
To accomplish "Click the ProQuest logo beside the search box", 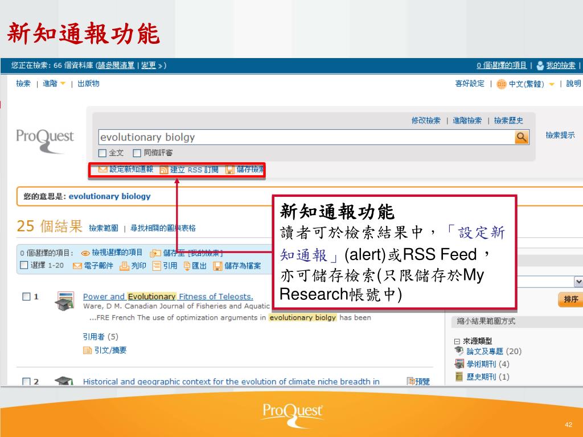I will tap(45, 141).
